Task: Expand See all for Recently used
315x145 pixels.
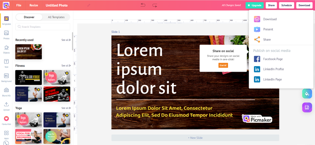Action: (66, 40)
